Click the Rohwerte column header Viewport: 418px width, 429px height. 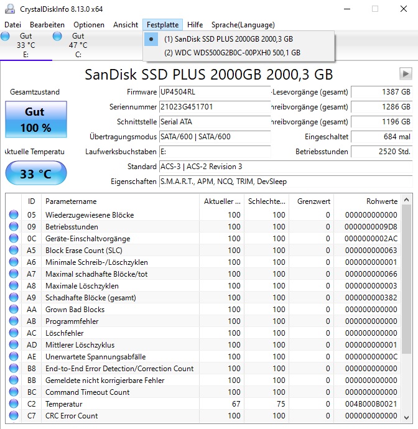[367, 201]
